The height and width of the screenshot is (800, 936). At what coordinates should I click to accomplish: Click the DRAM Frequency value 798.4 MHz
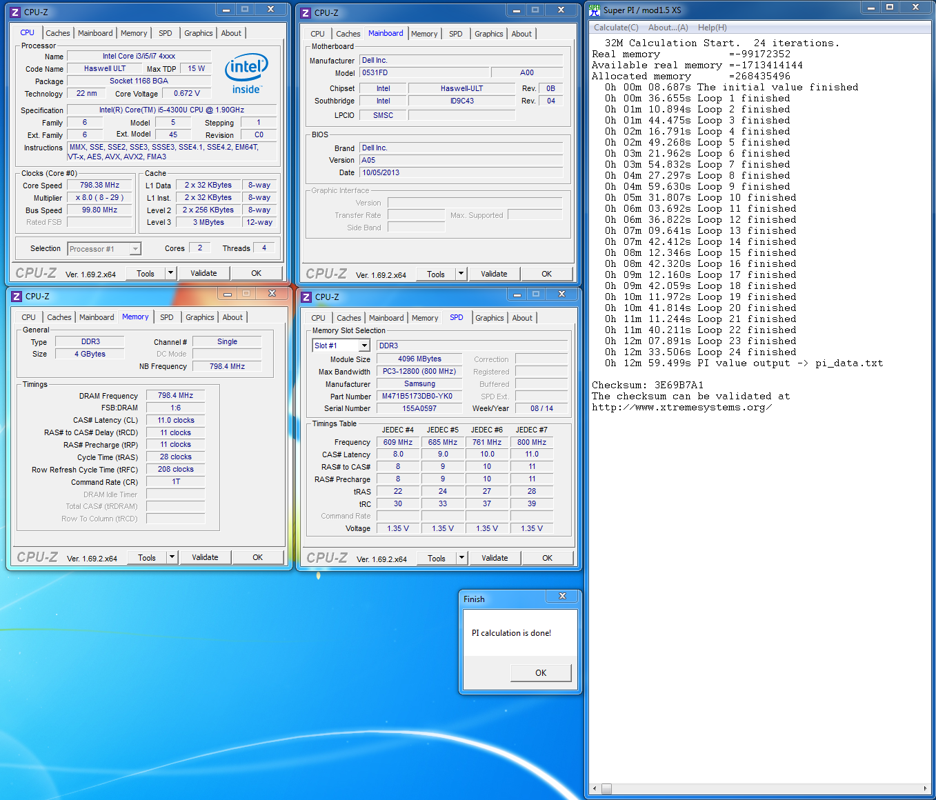click(175, 395)
